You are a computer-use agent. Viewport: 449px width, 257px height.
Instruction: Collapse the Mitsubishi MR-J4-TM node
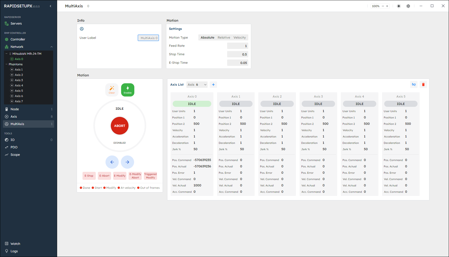7,54
